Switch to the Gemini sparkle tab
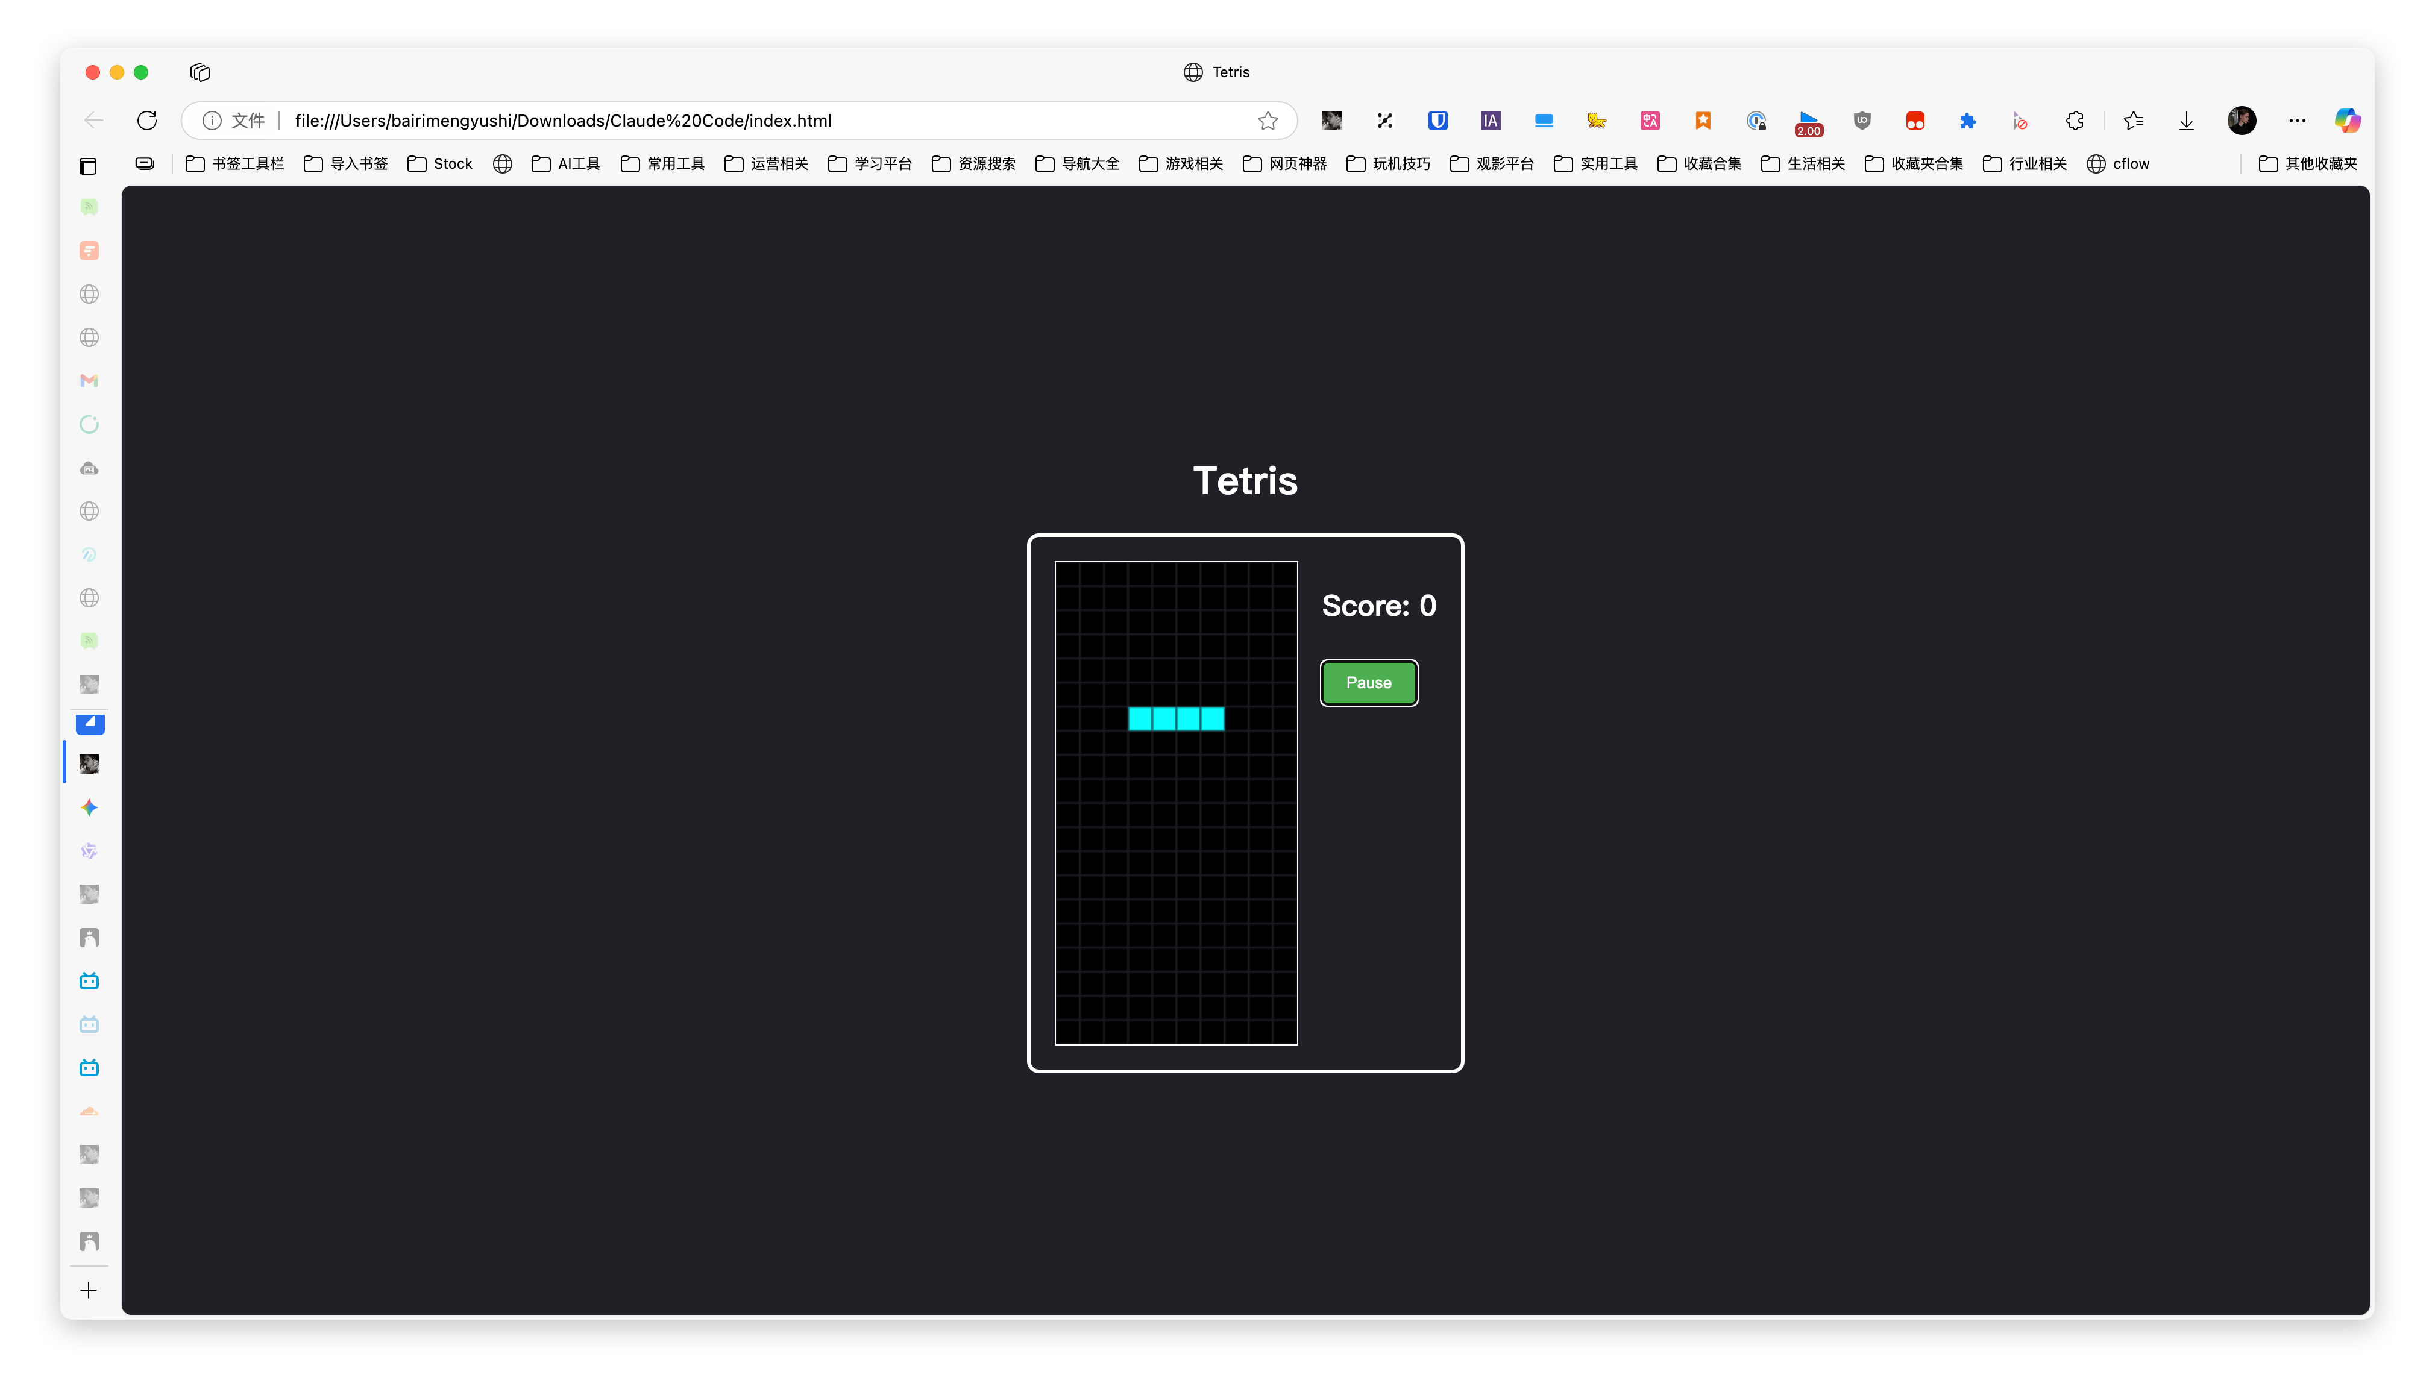The width and height of the screenshot is (2435, 1392). pos(89,808)
